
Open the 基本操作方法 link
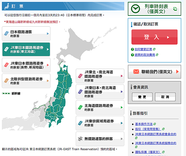tap(144, 124)
